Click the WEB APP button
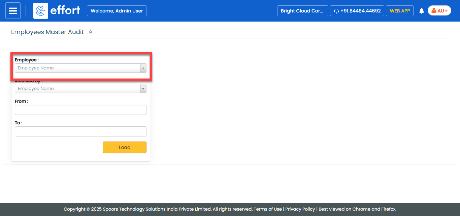Image resolution: width=460 pixels, height=216 pixels. [400, 11]
